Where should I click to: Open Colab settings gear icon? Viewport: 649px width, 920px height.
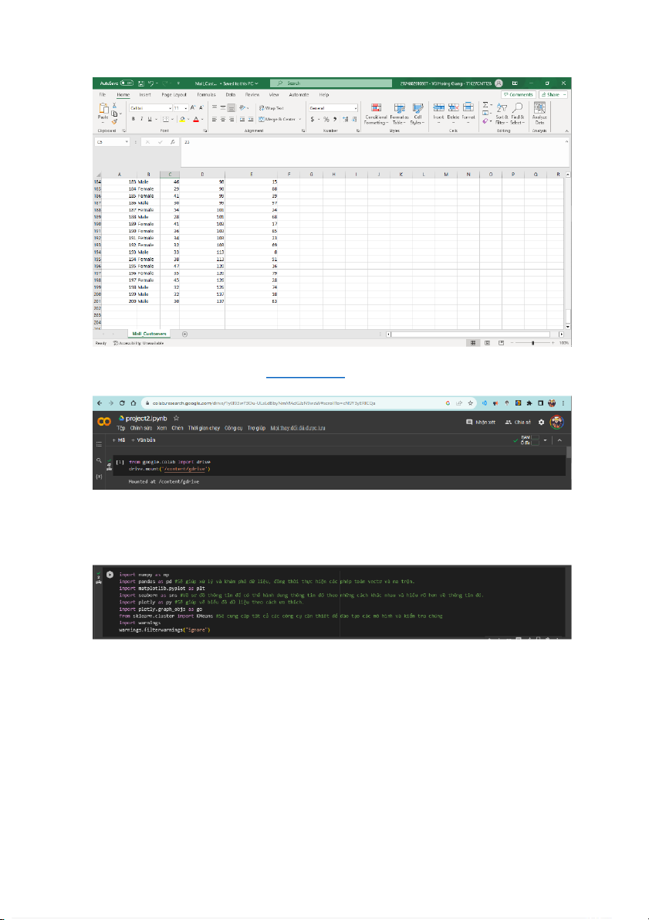click(x=541, y=422)
